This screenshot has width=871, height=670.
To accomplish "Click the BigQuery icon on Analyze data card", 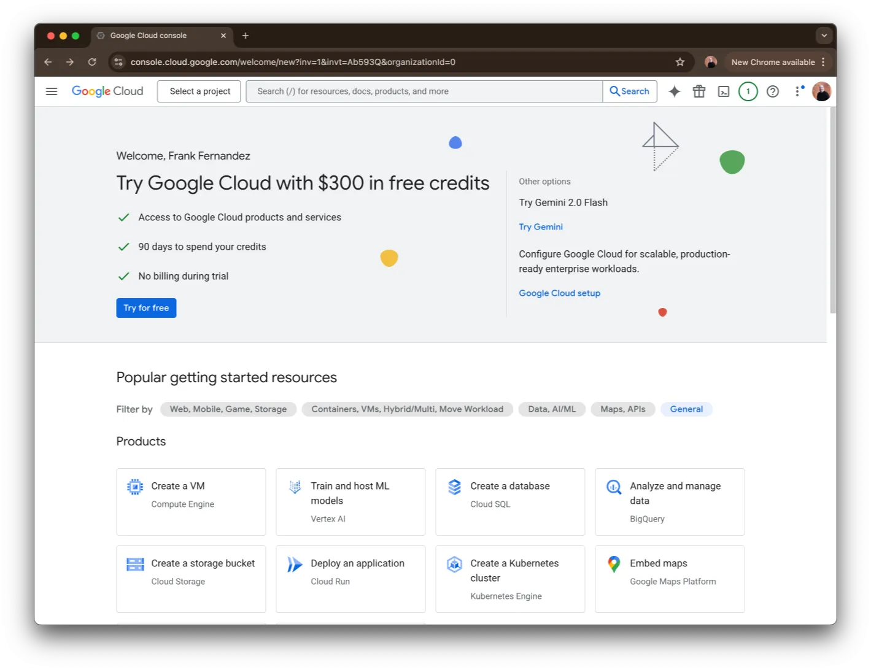I will tap(614, 487).
